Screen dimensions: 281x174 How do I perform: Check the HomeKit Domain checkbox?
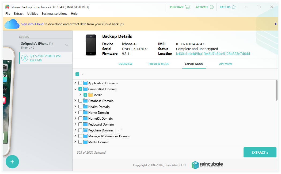[80, 118]
